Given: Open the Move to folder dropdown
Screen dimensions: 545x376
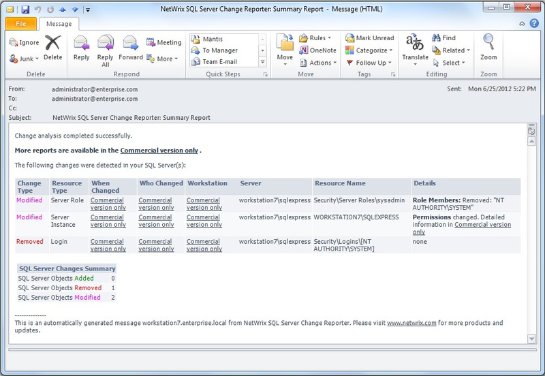Looking at the screenshot, I should 285,50.
